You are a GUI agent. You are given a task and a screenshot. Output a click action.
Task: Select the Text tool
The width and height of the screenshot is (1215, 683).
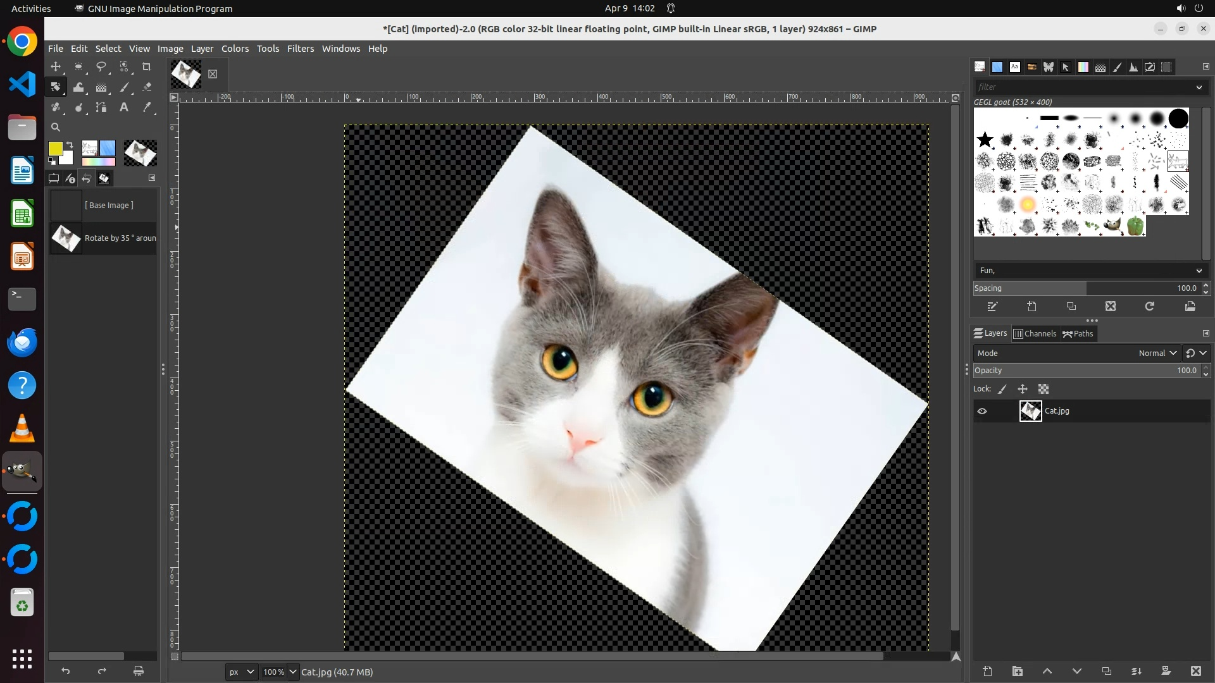[x=124, y=108]
